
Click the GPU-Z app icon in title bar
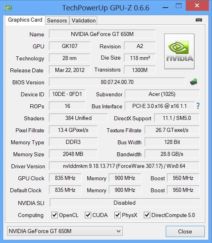tap(8, 8)
